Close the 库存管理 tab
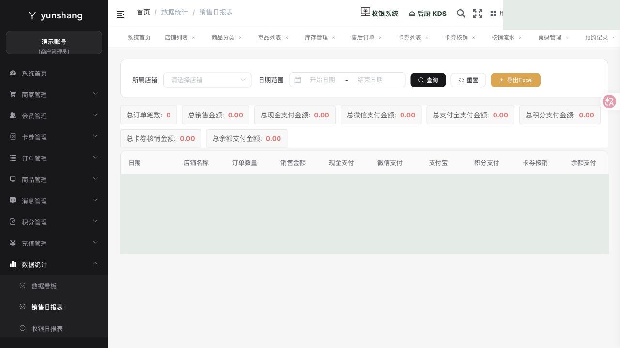Image resolution: width=620 pixels, height=348 pixels. [333, 37]
